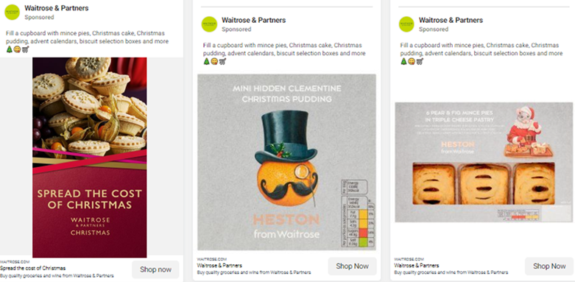The image size is (575, 282).
Task: Click 'Waitrose & Partners' headline below pudding image
Action: click(x=219, y=266)
